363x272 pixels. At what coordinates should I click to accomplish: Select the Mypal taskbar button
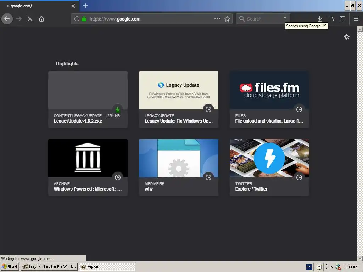pos(107,267)
